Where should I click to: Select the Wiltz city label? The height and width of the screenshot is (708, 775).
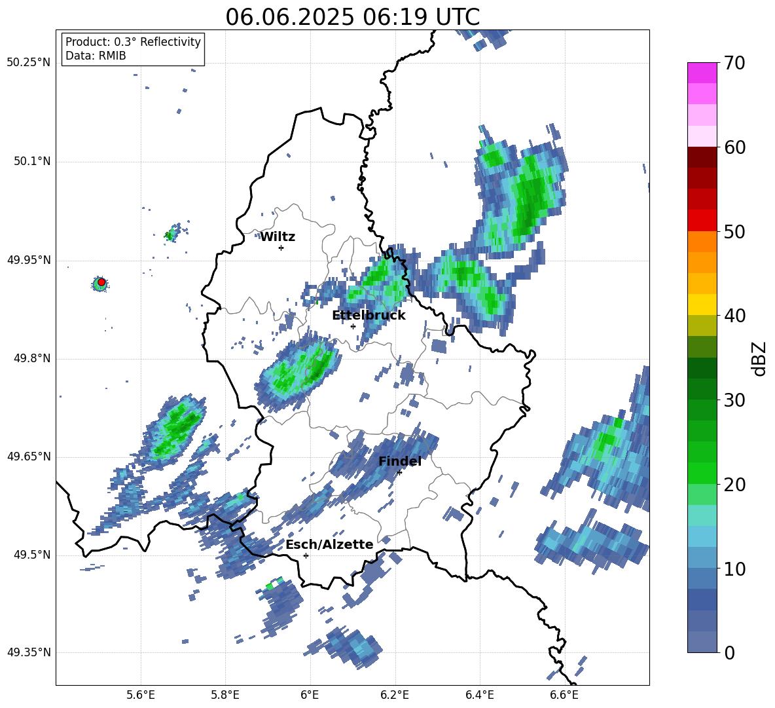(278, 237)
